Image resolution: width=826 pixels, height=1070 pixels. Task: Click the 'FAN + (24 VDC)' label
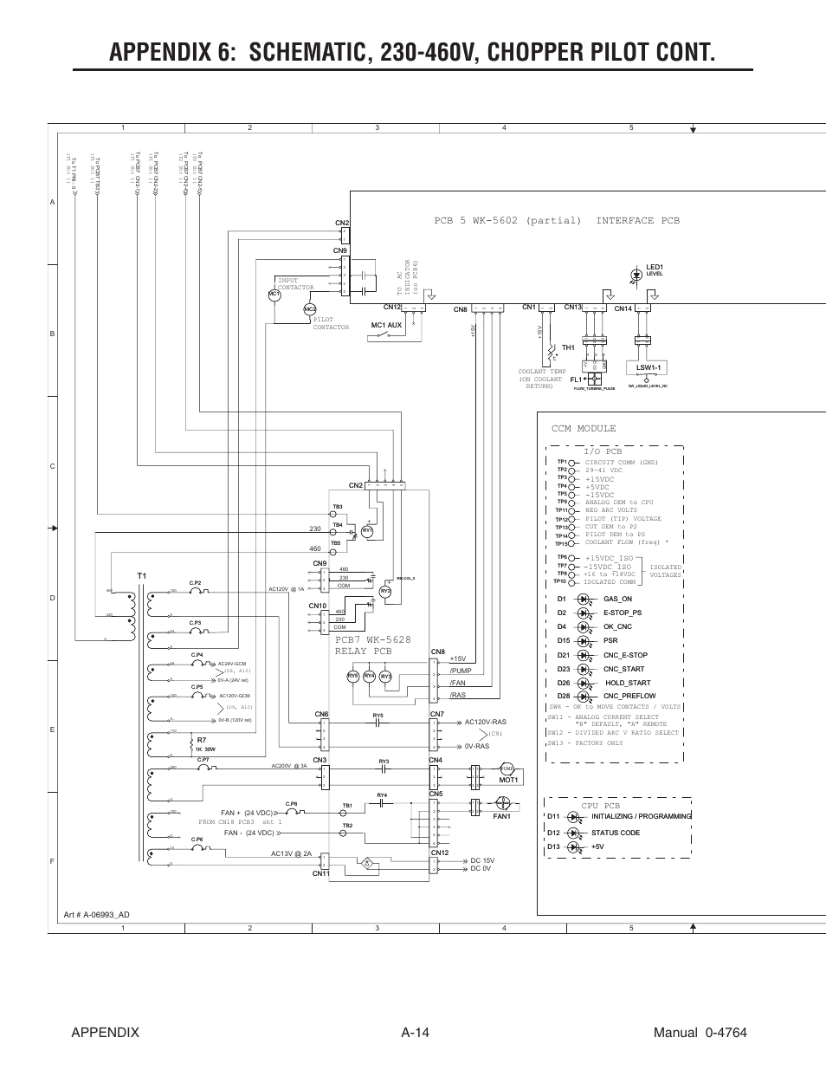click(x=248, y=812)
